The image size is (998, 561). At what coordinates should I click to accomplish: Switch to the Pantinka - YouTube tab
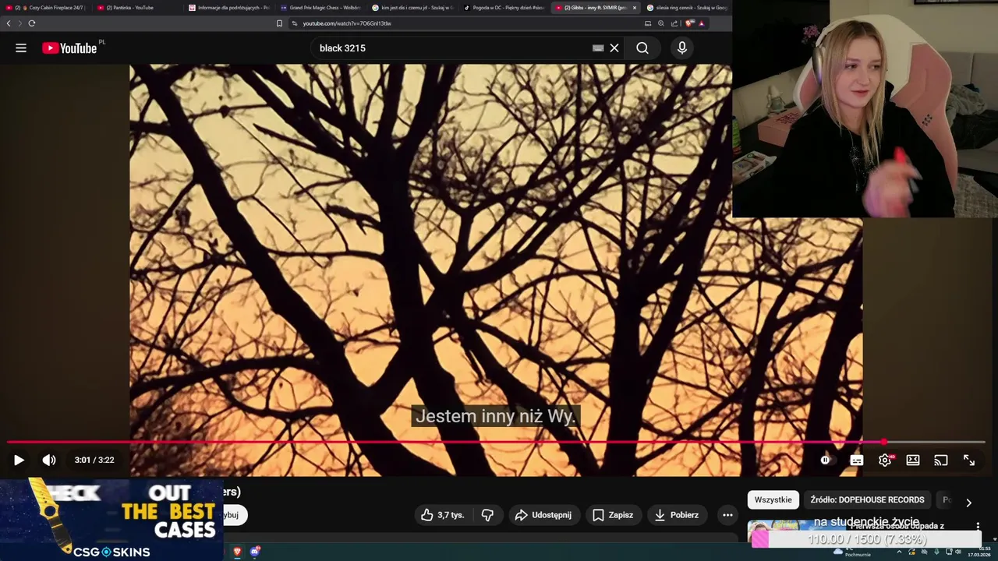pos(135,8)
